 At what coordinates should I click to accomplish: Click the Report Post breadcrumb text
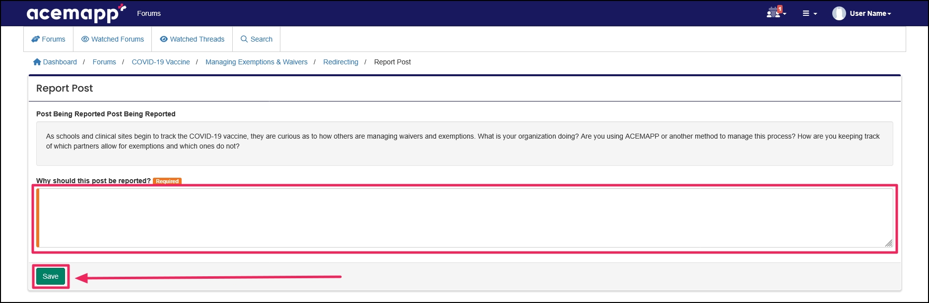tap(393, 62)
